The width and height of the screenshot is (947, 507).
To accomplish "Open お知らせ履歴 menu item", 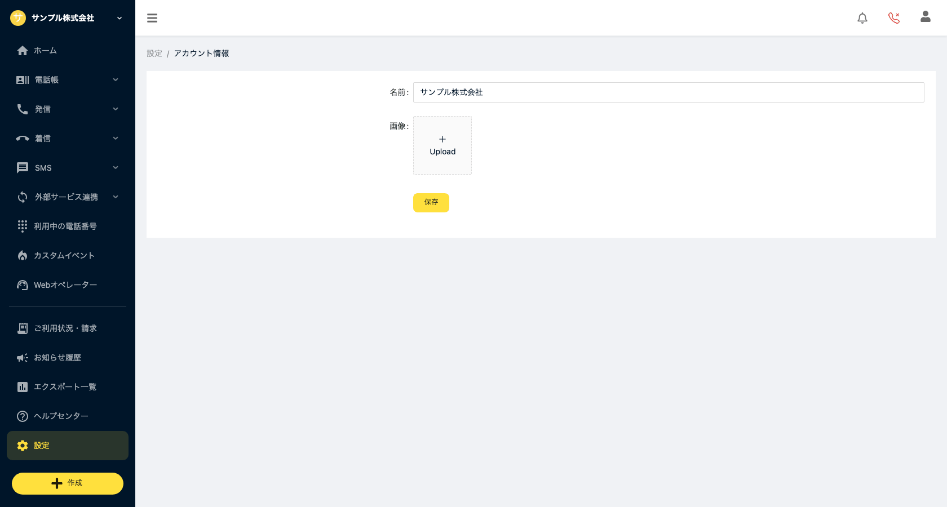I will click(68, 358).
